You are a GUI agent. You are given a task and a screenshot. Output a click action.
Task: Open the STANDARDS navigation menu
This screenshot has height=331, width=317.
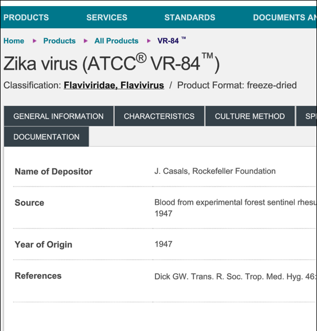pos(190,18)
